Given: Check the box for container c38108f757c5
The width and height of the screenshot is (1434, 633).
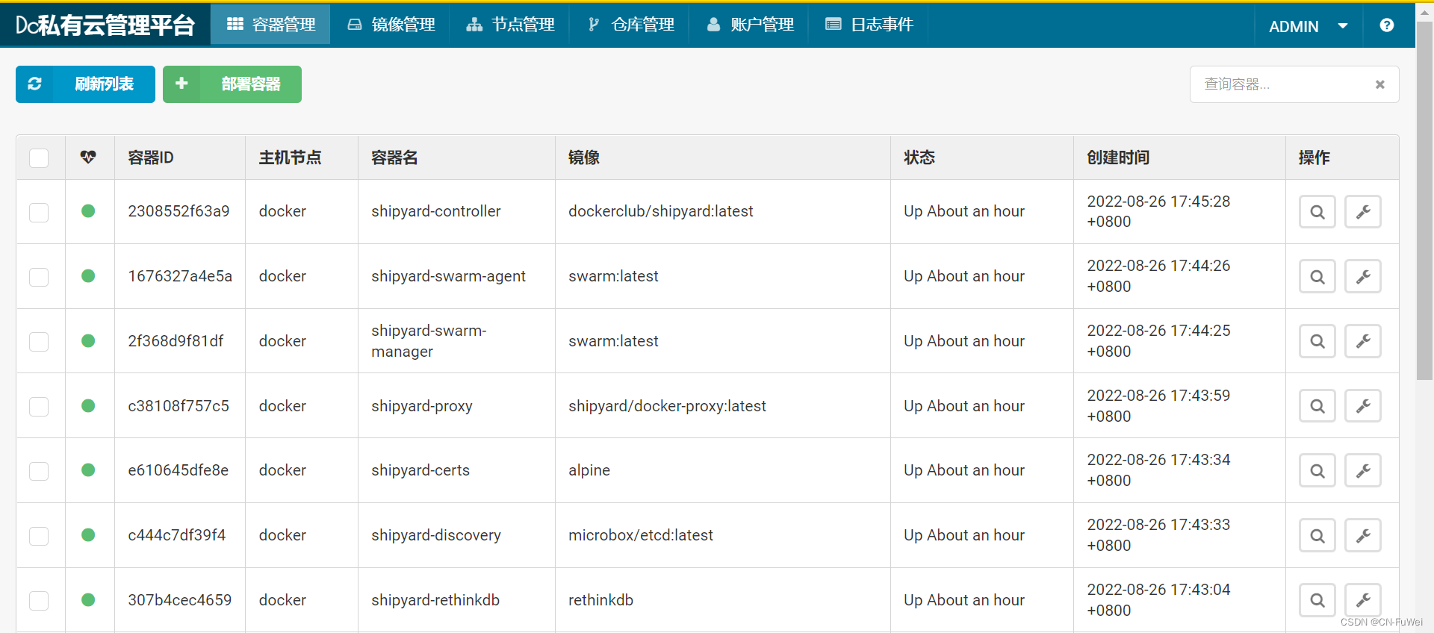Looking at the screenshot, I should click(39, 407).
